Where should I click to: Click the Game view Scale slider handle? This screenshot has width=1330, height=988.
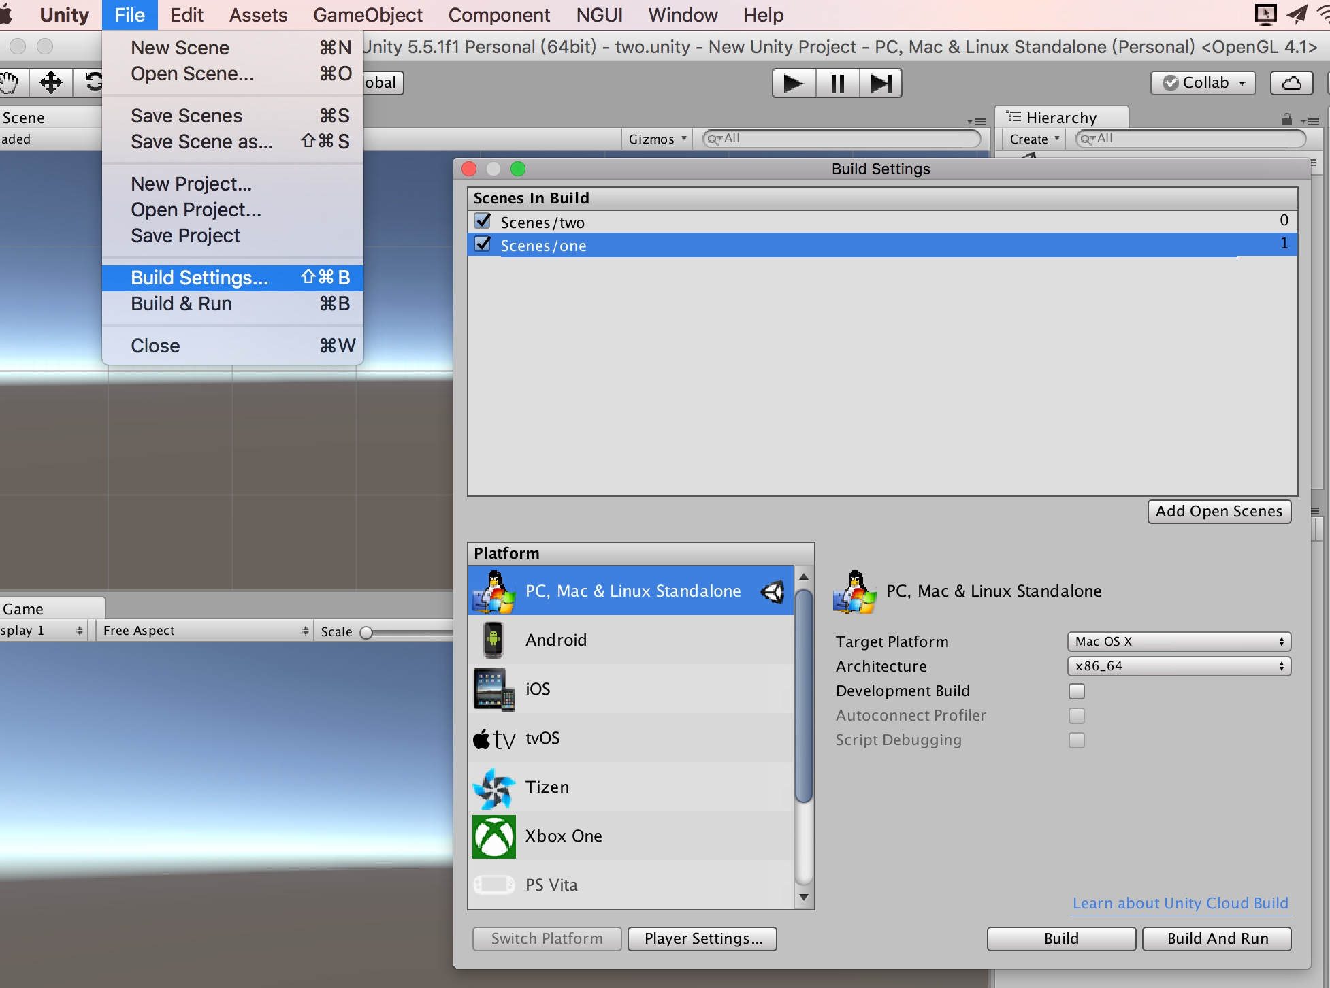[366, 632]
